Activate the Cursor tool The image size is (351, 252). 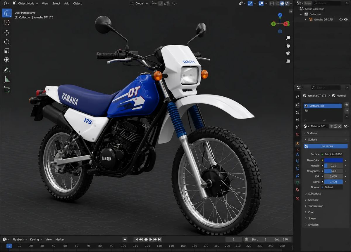coord(7,22)
